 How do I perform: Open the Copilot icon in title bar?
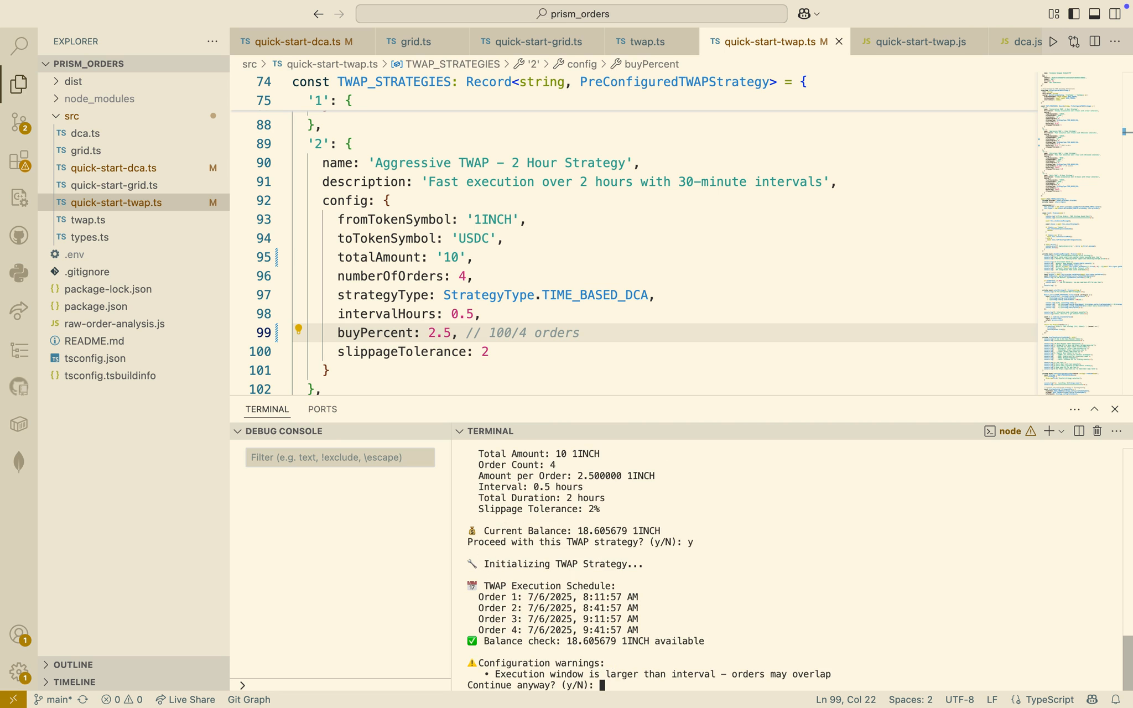tap(804, 14)
